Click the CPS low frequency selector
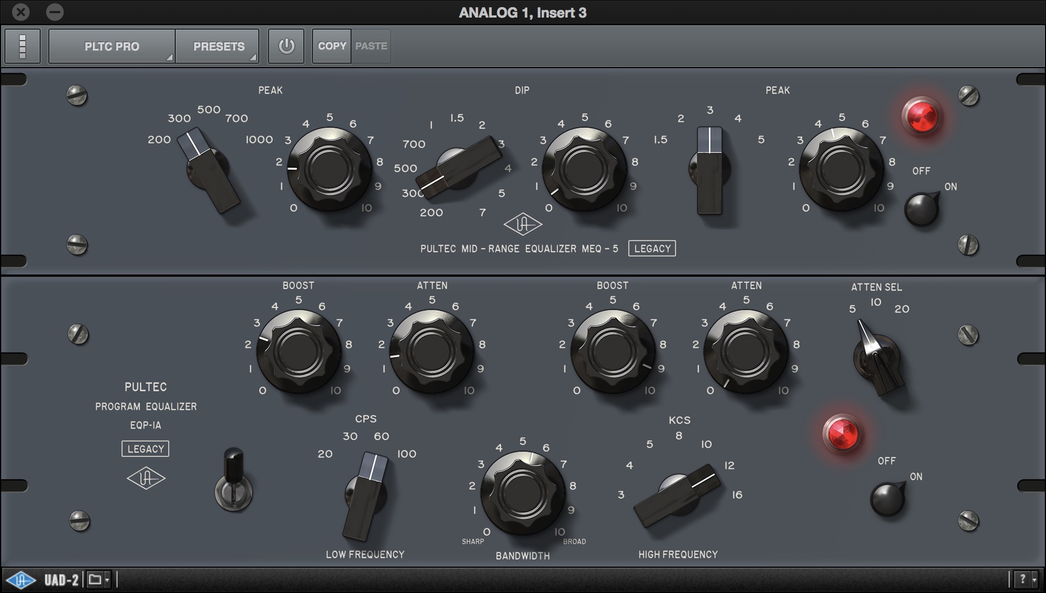1046x593 pixels. pyautogui.click(x=366, y=495)
